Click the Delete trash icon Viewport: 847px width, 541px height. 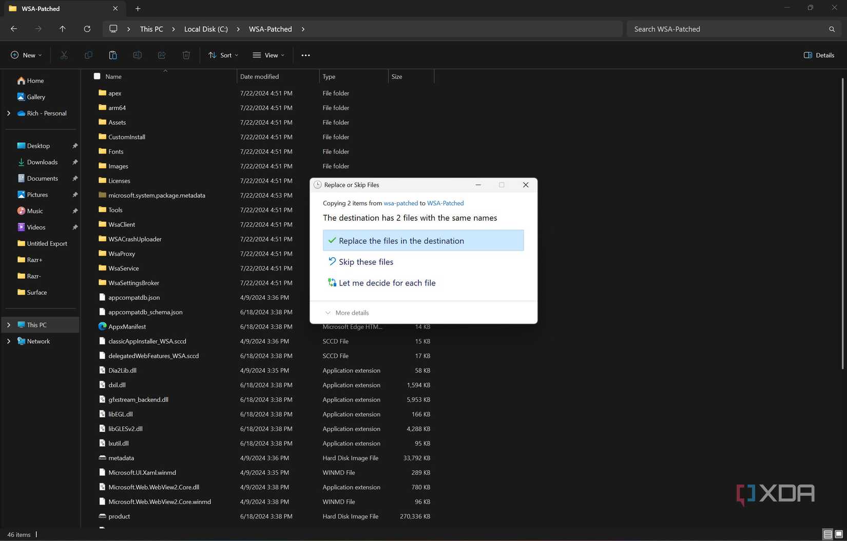point(186,55)
